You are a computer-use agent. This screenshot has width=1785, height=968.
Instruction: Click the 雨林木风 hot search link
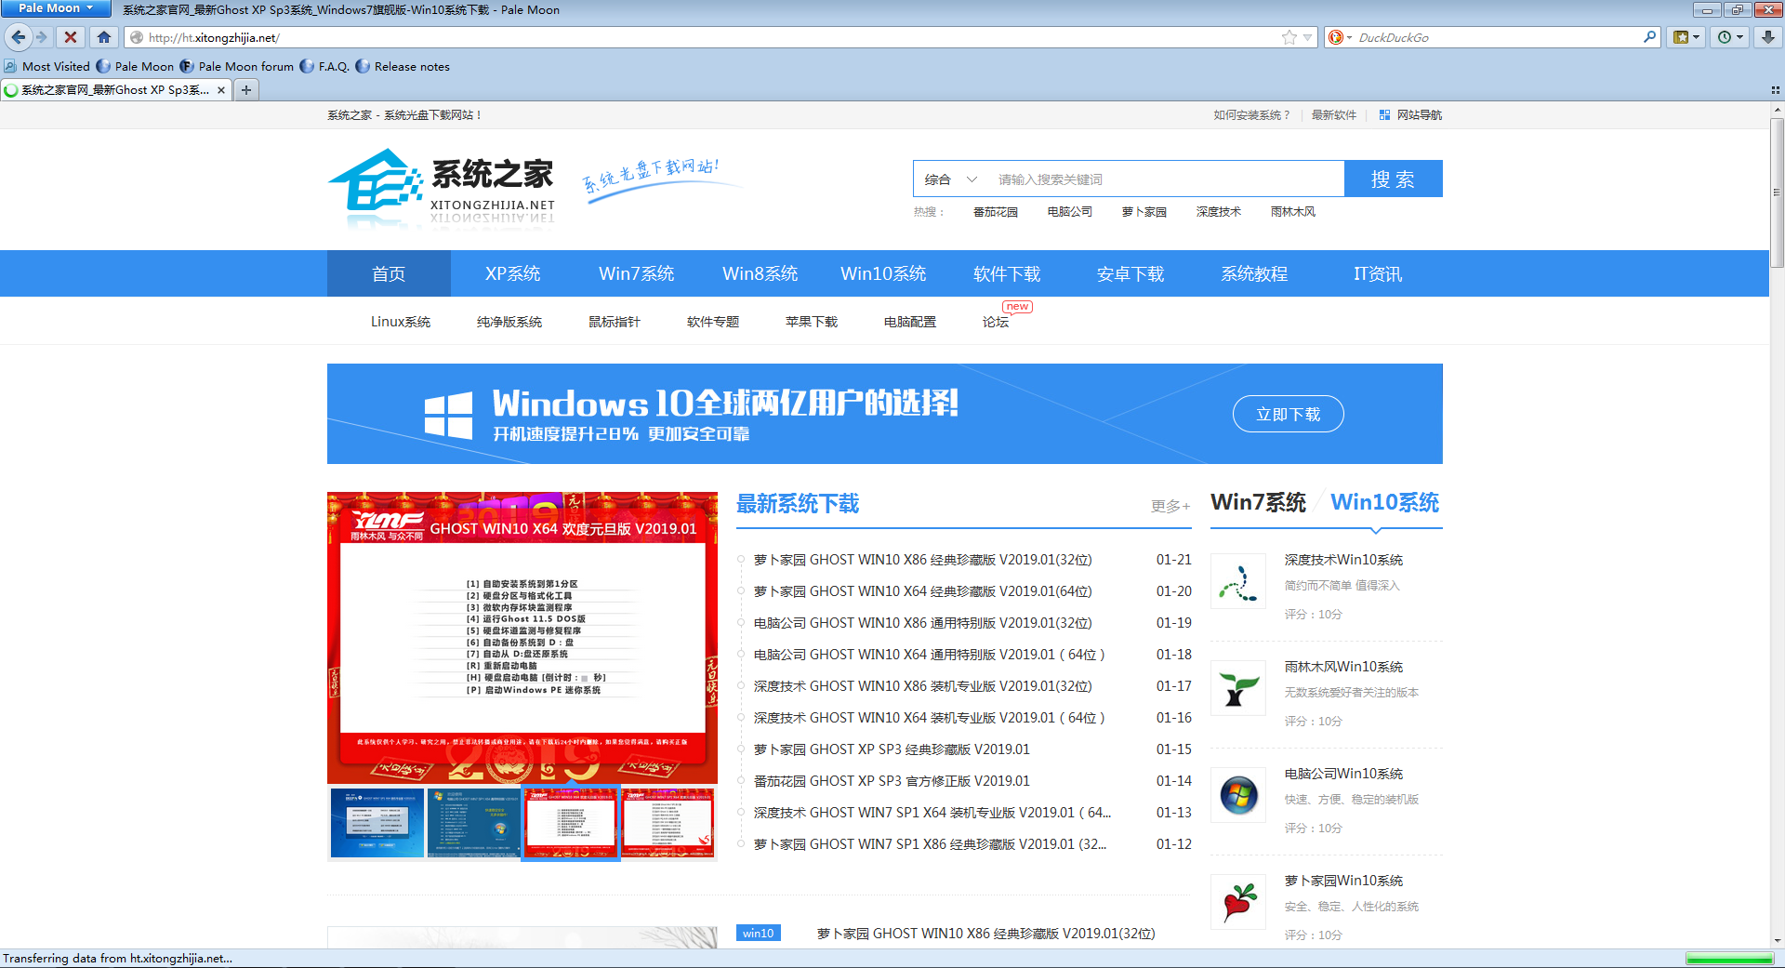point(1293,212)
